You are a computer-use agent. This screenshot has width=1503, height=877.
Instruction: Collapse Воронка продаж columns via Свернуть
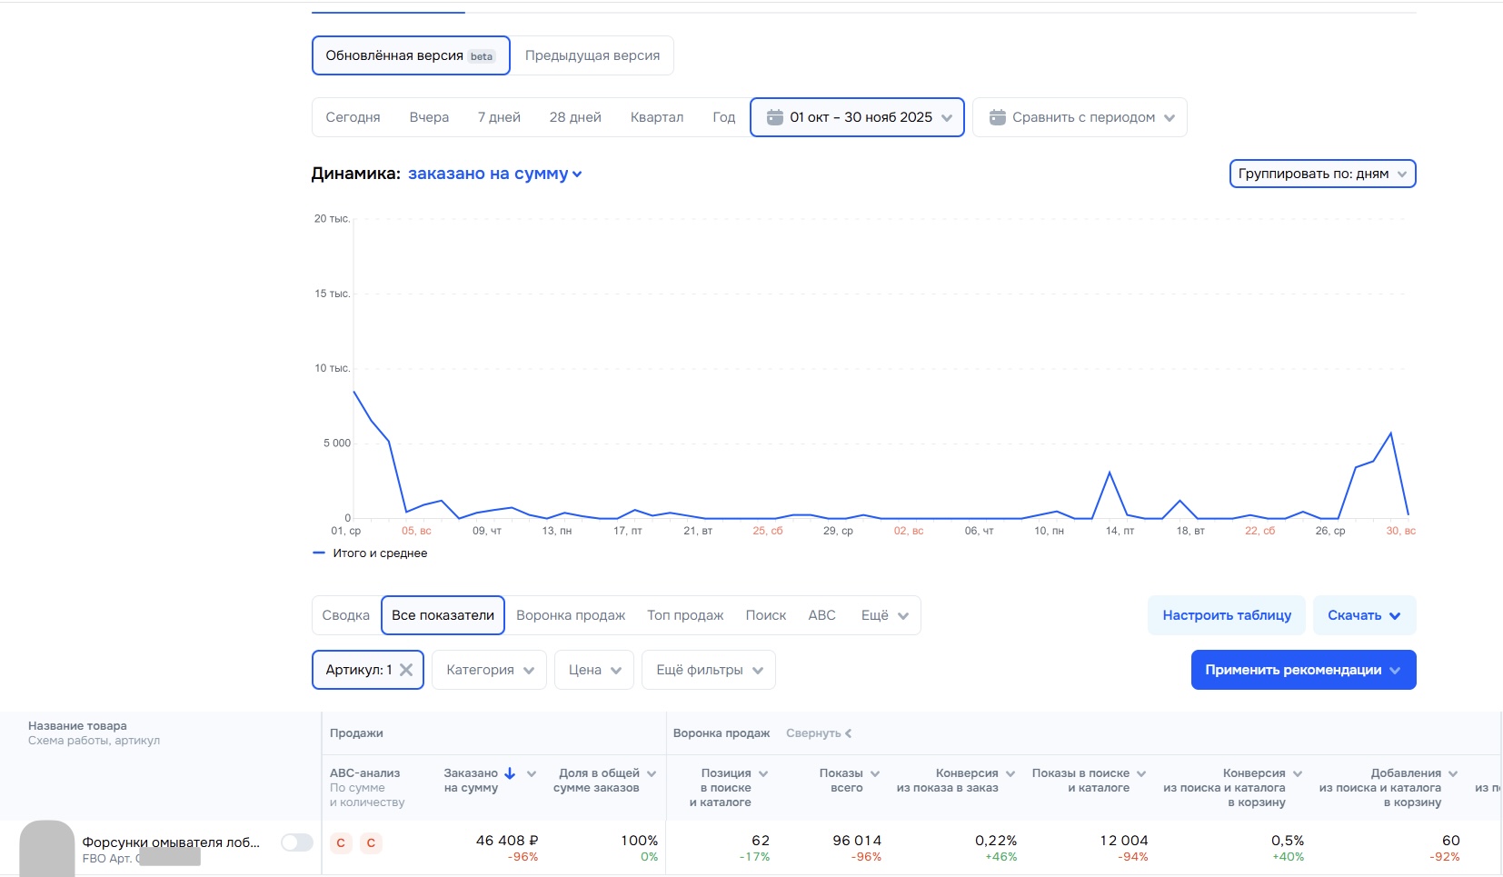click(819, 733)
